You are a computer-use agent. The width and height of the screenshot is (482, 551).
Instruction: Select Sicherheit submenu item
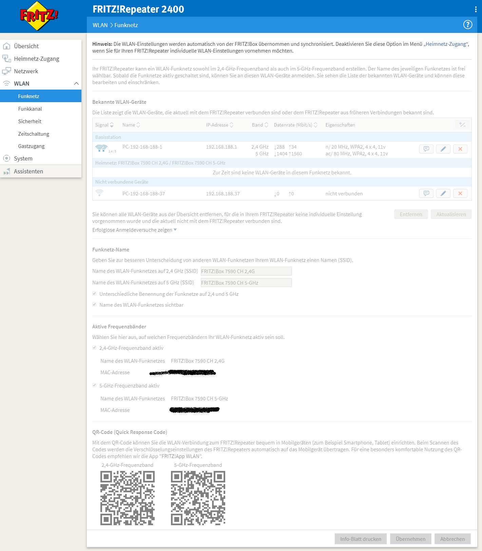[41, 121]
